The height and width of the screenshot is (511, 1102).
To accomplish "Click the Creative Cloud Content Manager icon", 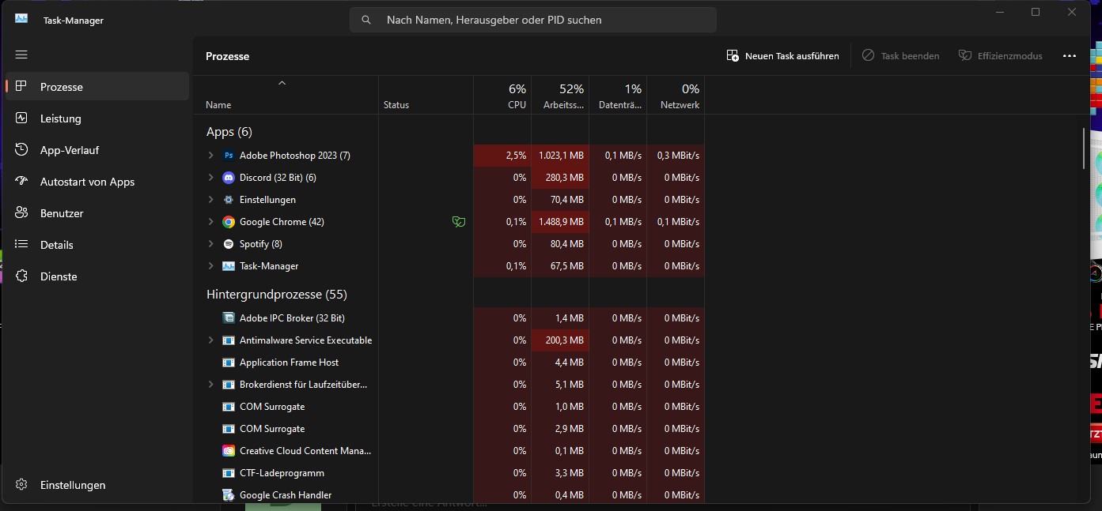I will [x=229, y=451].
